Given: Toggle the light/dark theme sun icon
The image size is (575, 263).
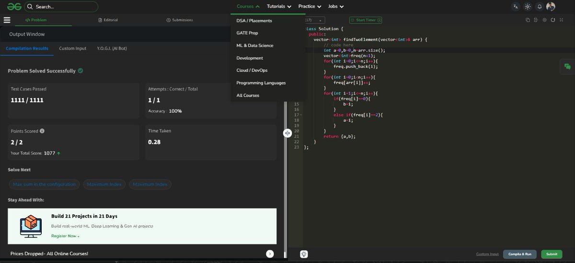Looking at the screenshot, I should 528,7.
